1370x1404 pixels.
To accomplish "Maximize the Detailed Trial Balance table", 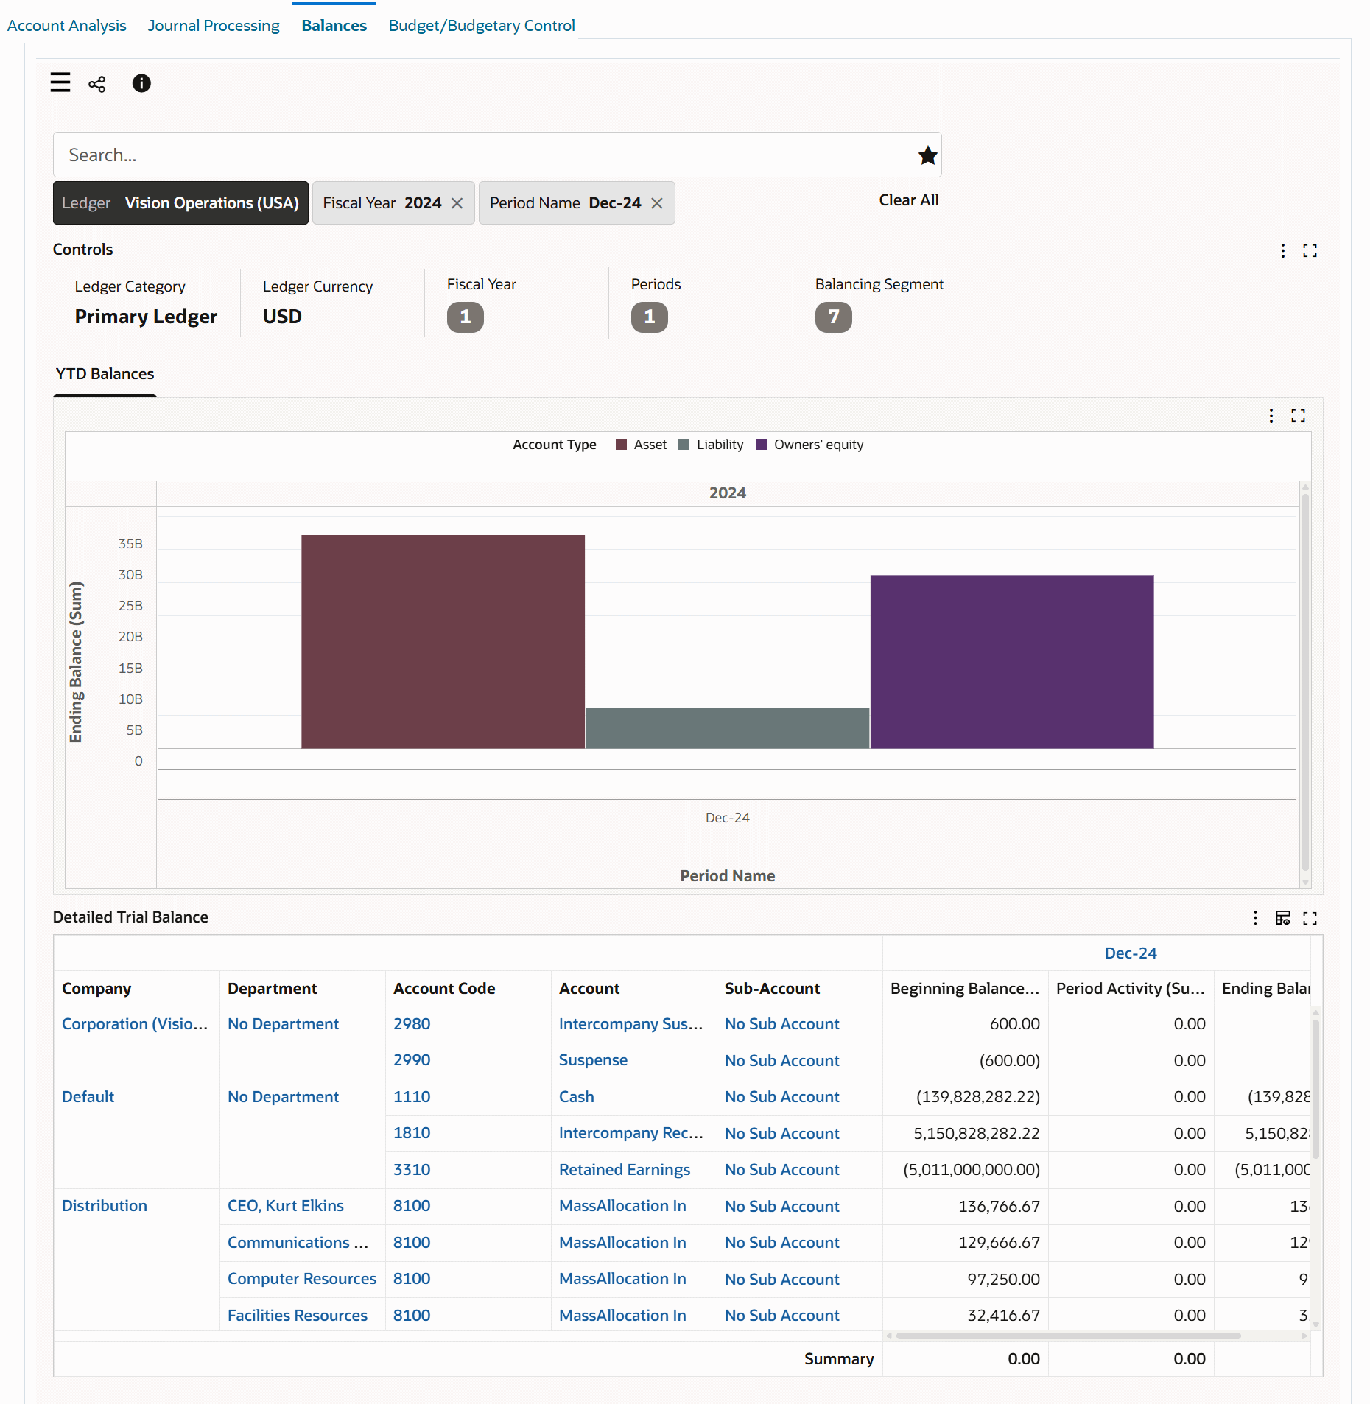I will 1310,917.
